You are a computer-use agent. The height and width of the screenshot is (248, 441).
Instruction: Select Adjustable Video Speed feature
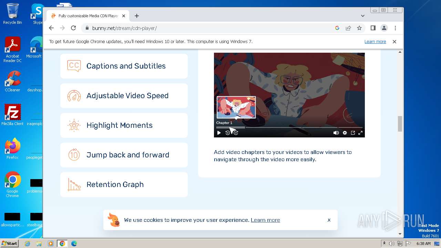tap(124, 95)
